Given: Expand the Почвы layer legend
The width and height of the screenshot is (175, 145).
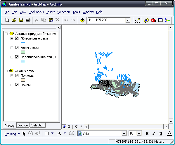Looking at the screenshot, I should coord(12,85).
